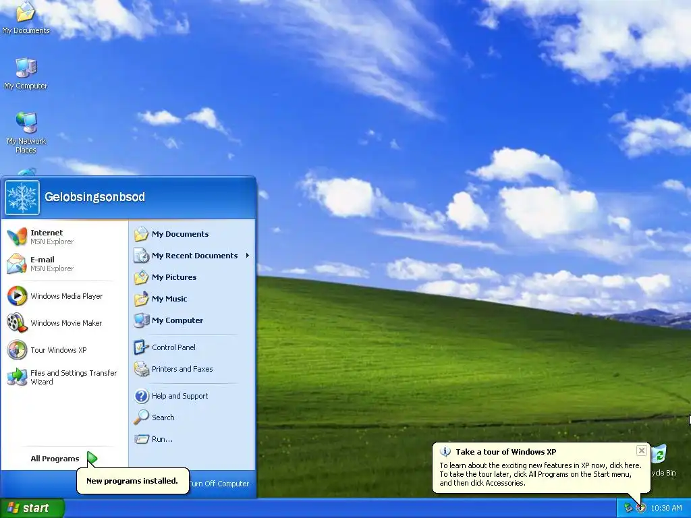Open My Documents folder icon in Start menu

pos(141,234)
